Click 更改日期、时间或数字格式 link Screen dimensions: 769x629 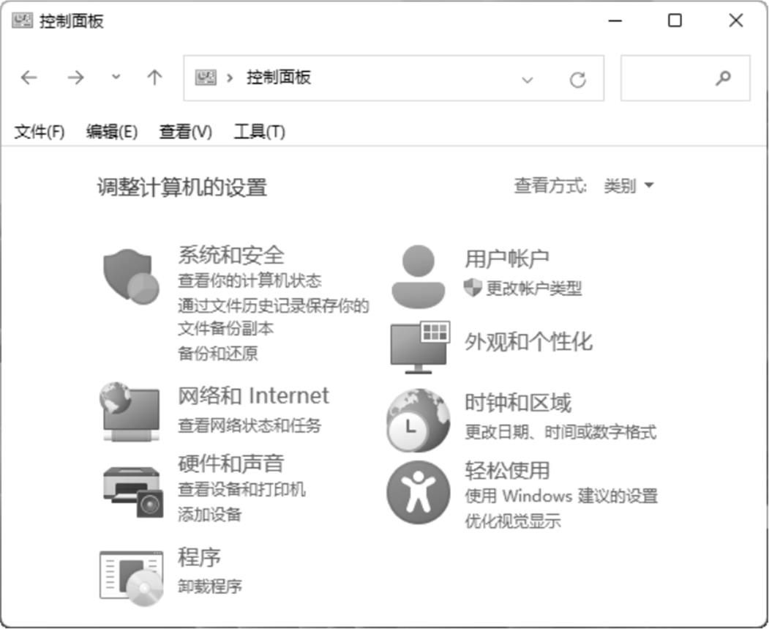pyautogui.click(x=560, y=432)
